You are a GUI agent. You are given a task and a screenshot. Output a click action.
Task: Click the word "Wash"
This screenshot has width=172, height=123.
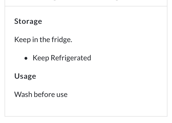(21, 94)
